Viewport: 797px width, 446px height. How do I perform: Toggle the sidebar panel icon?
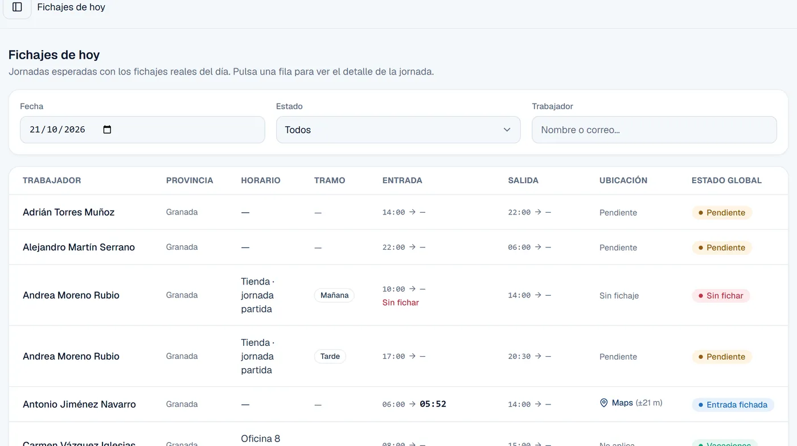pyautogui.click(x=17, y=7)
